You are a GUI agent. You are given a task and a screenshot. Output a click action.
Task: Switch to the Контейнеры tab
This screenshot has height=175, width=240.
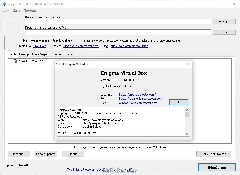coord(40,54)
